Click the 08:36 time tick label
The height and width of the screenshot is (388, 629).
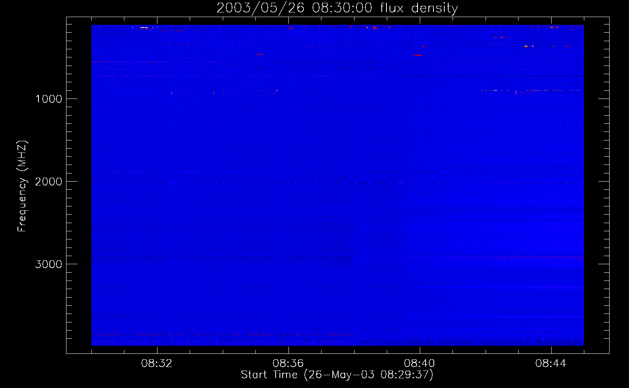point(288,364)
